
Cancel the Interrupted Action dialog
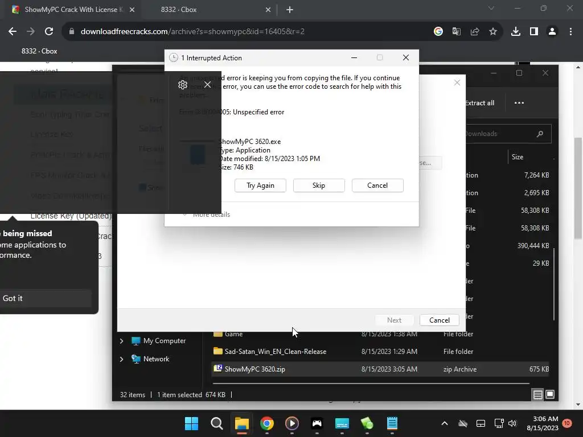(377, 185)
